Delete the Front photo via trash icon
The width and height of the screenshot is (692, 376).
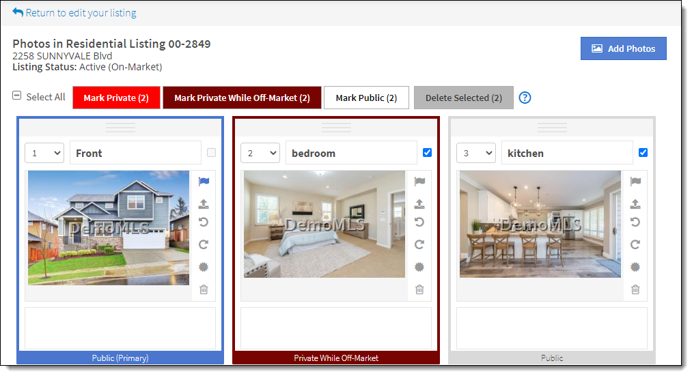pyautogui.click(x=204, y=289)
